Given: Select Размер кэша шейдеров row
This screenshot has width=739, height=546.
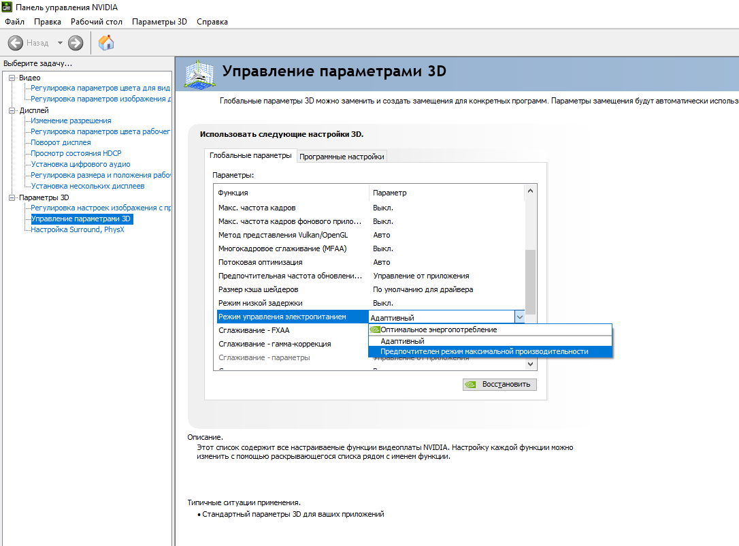Looking at the screenshot, I should 370,290.
